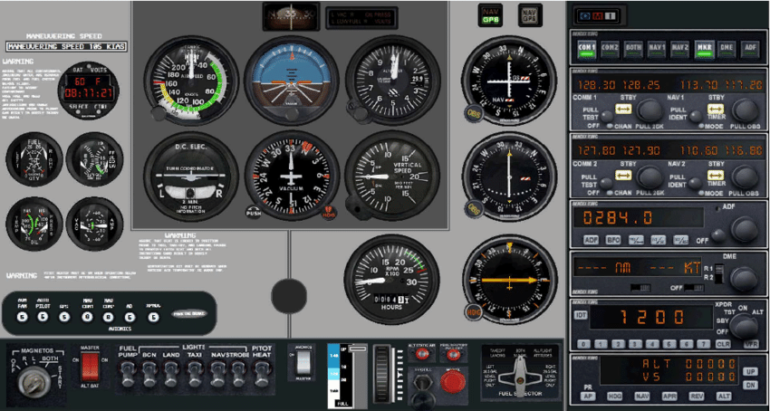Click the EGT and fuel flow gauge
Viewport: 770px width, 411px height.
(x=95, y=159)
